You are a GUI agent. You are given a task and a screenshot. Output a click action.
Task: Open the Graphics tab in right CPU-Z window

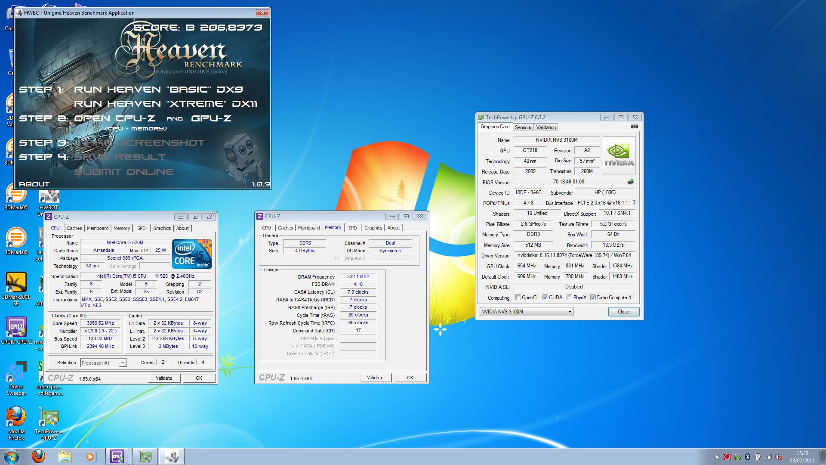pyautogui.click(x=373, y=228)
